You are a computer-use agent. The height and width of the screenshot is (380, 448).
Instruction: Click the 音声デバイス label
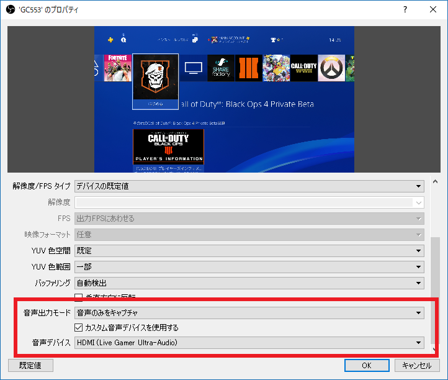pyautogui.click(x=52, y=343)
